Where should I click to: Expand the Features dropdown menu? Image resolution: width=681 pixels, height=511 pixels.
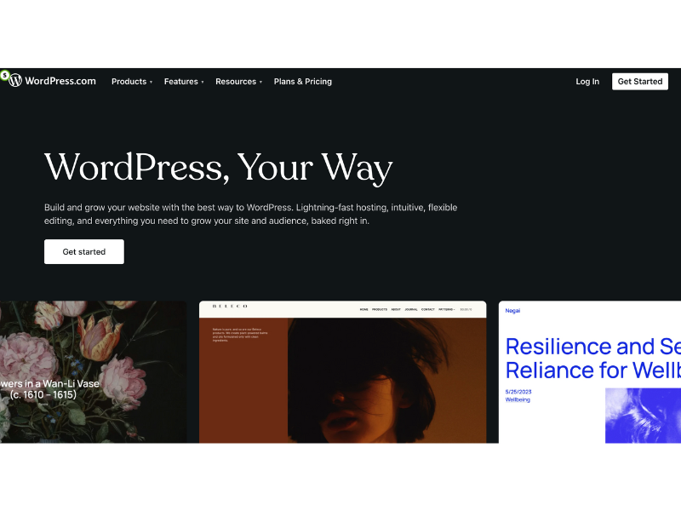(184, 82)
